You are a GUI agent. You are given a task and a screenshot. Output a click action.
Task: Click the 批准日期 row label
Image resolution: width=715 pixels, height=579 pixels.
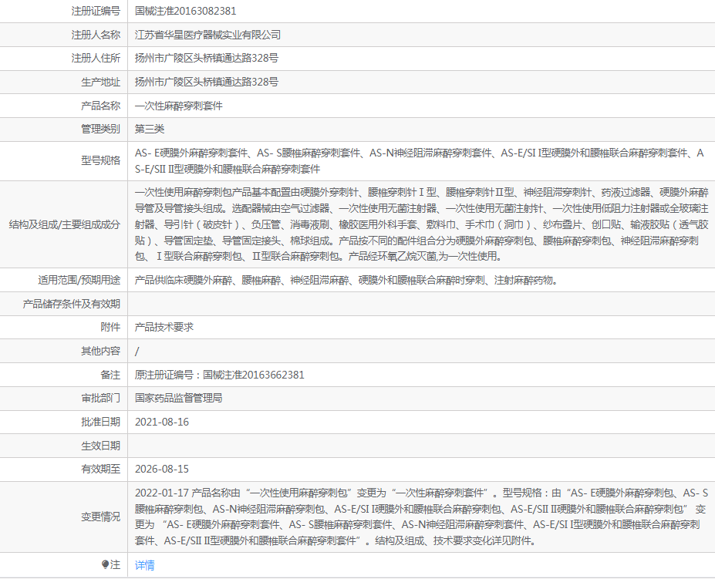pos(101,422)
